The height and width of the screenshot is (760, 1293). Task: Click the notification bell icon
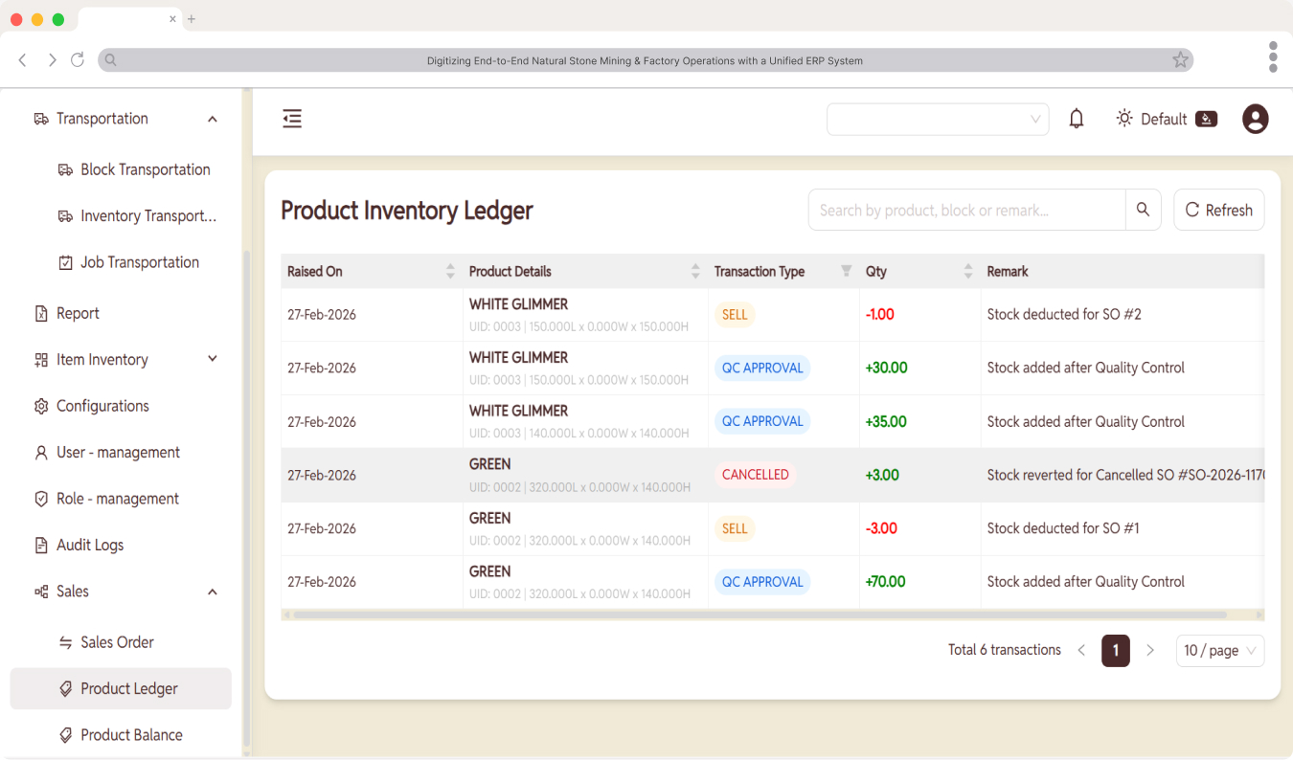click(x=1077, y=119)
